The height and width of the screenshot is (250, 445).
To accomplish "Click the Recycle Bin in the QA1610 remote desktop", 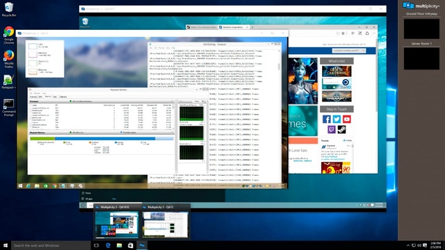I will coord(85,23).
